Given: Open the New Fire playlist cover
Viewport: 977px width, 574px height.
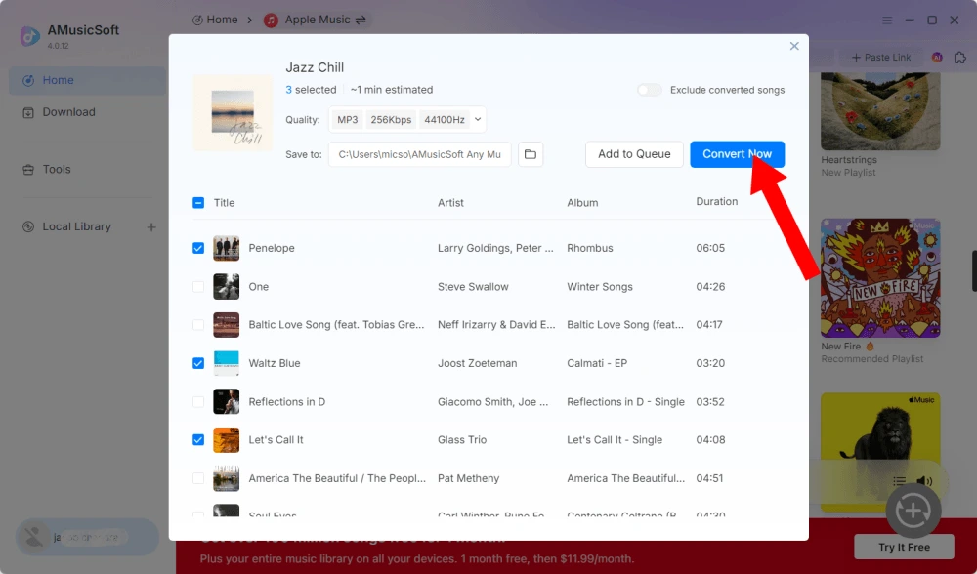Looking at the screenshot, I should (x=880, y=277).
